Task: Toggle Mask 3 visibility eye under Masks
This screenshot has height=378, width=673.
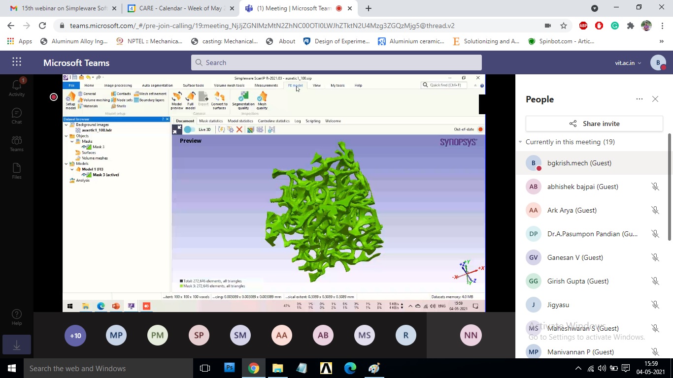Action: [84, 147]
